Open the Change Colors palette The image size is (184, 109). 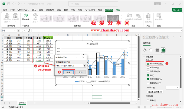click(35, 18)
